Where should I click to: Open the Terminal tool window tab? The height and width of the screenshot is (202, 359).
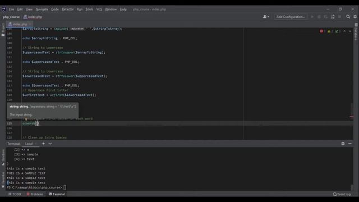coord(57,194)
